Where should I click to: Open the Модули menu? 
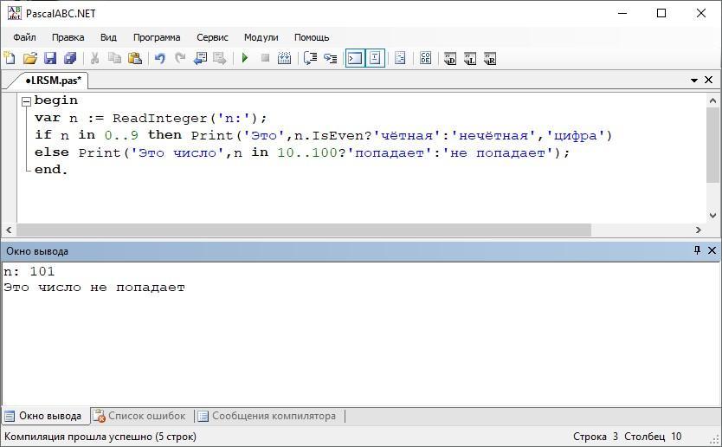click(261, 37)
